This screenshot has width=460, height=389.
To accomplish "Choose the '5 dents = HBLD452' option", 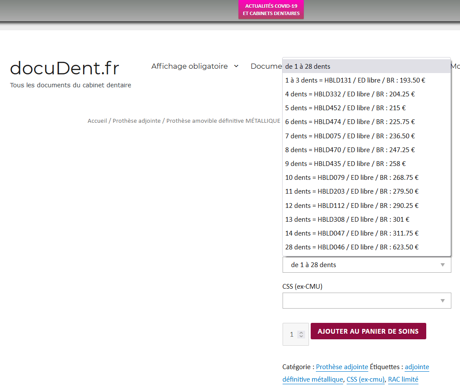I will click(x=345, y=108).
